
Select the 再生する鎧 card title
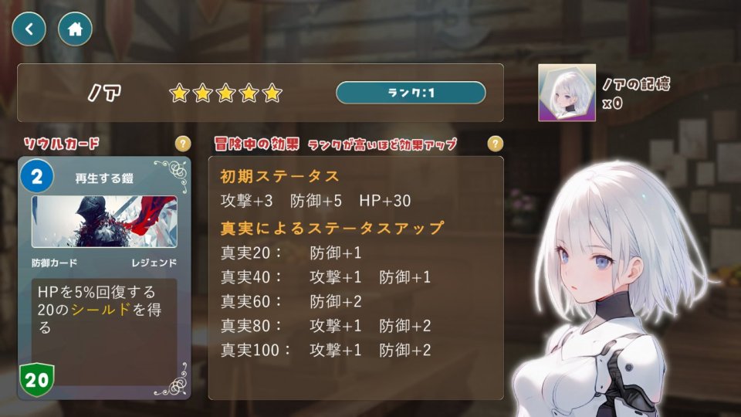pyautogui.click(x=104, y=178)
